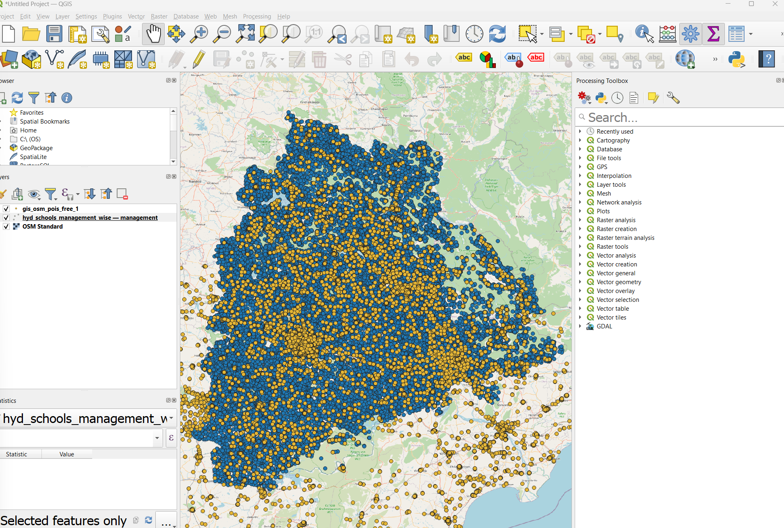Open the Plugins menu
This screenshot has height=528, width=784.
tap(112, 16)
